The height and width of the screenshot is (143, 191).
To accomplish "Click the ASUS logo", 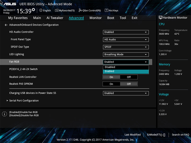I will pos(10,4).
